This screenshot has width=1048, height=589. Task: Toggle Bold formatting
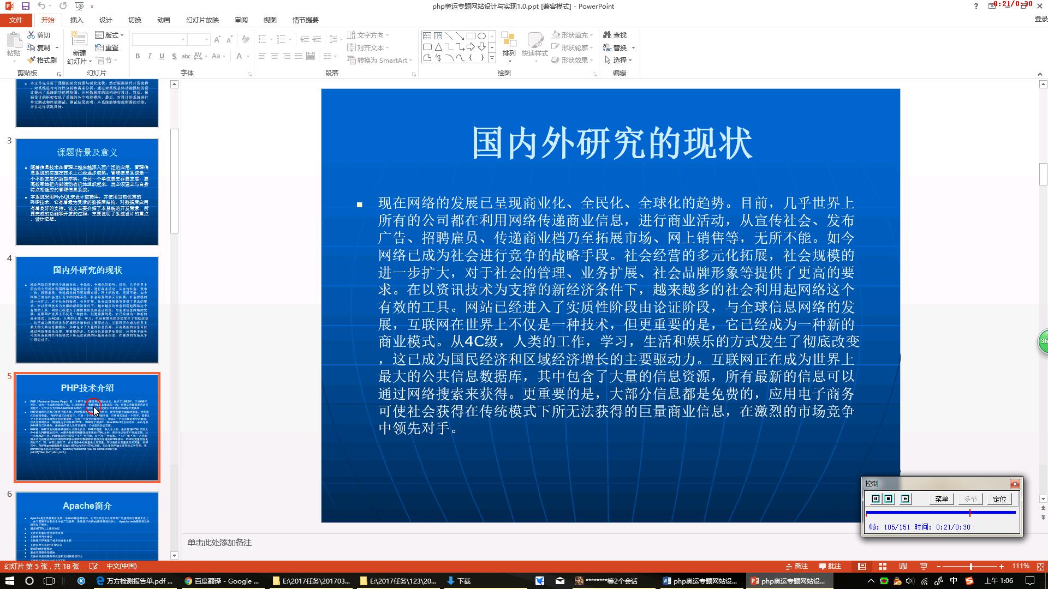[x=138, y=56]
